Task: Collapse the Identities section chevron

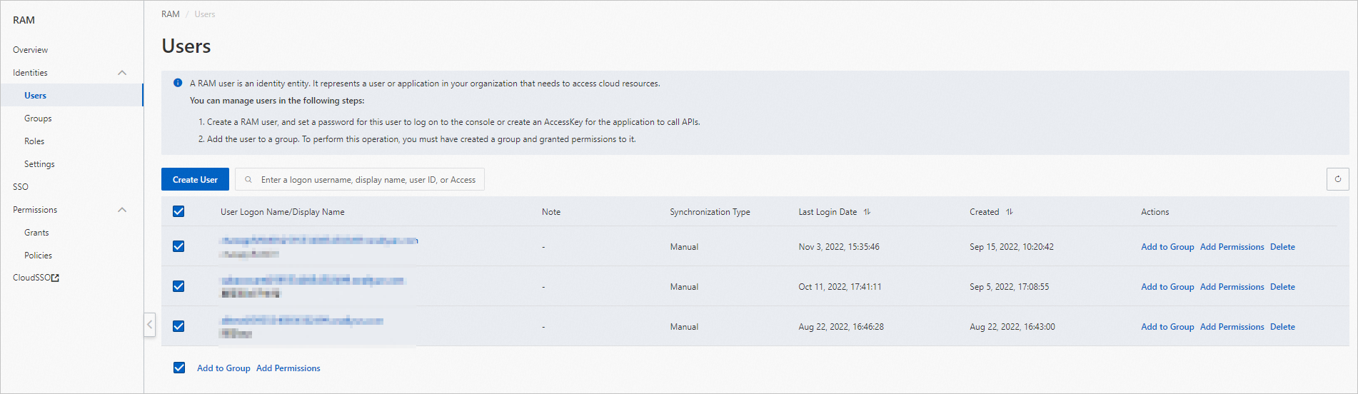Action: [122, 73]
